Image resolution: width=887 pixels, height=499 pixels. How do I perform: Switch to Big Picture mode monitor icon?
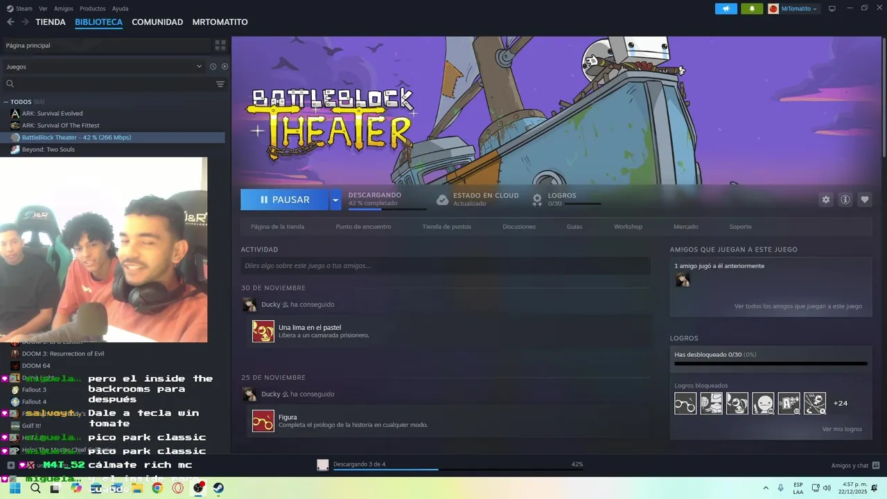(x=832, y=8)
